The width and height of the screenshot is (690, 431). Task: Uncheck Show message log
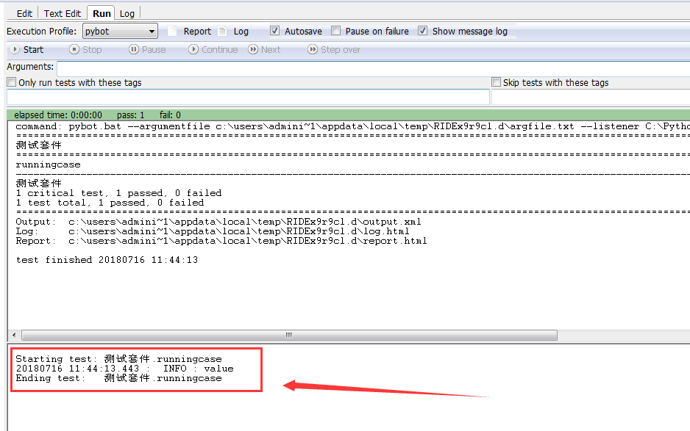click(422, 31)
